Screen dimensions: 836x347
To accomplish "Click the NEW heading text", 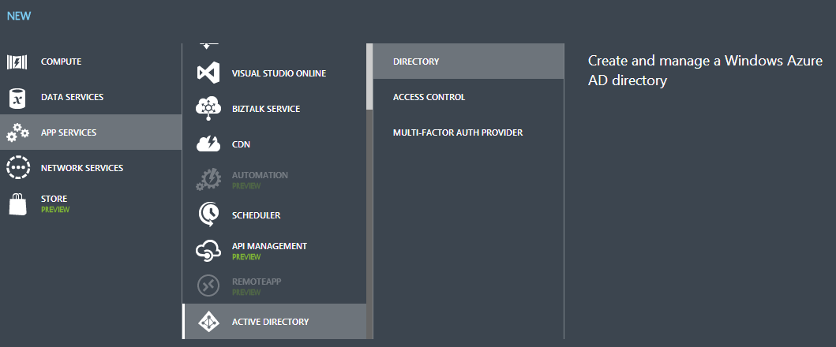I will tap(19, 16).
